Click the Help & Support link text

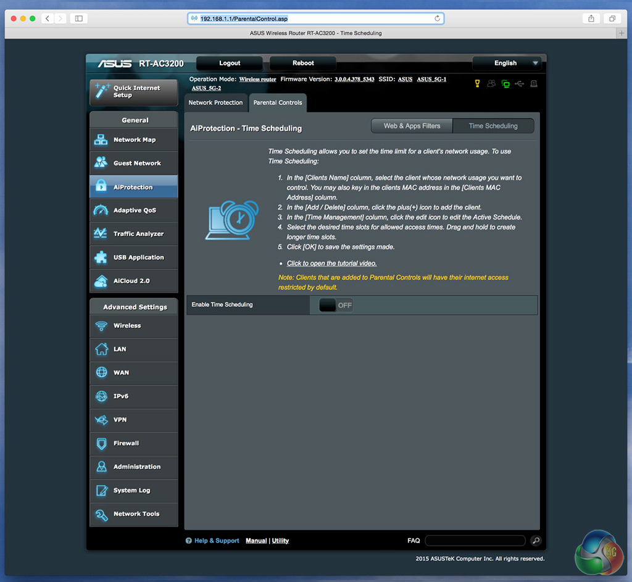click(x=217, y=541)
